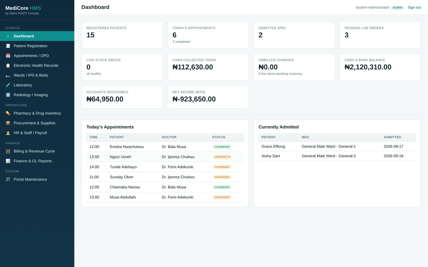This screenshot has width=428, height=267.
Task: Open Procurement & Supplies
Action: click(37, 123)
